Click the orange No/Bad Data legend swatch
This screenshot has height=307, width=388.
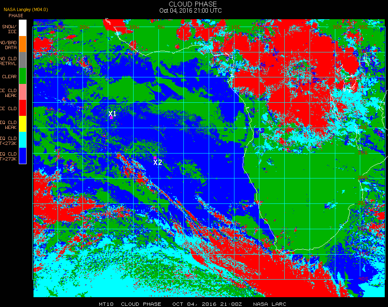click(x=22, y=44)
